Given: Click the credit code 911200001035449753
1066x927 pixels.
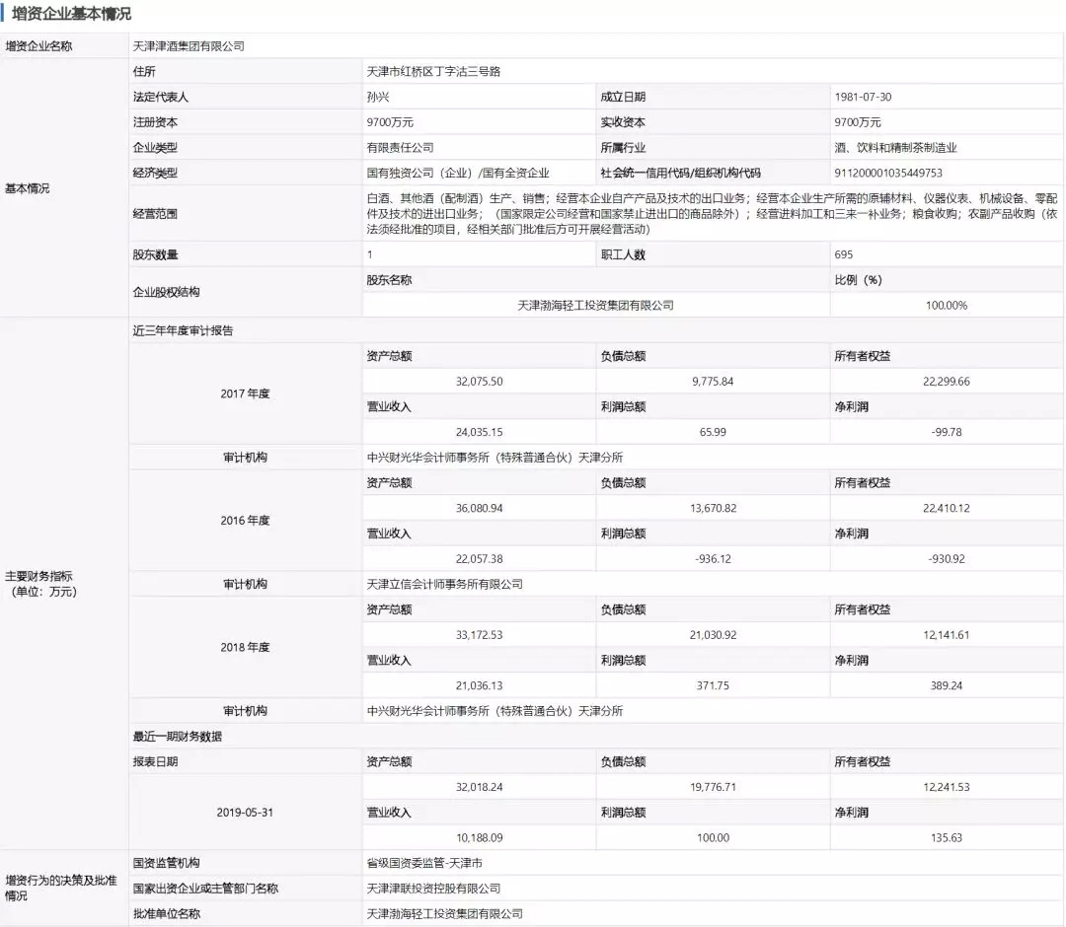Looking at the screenshot, I should point(888,174).
